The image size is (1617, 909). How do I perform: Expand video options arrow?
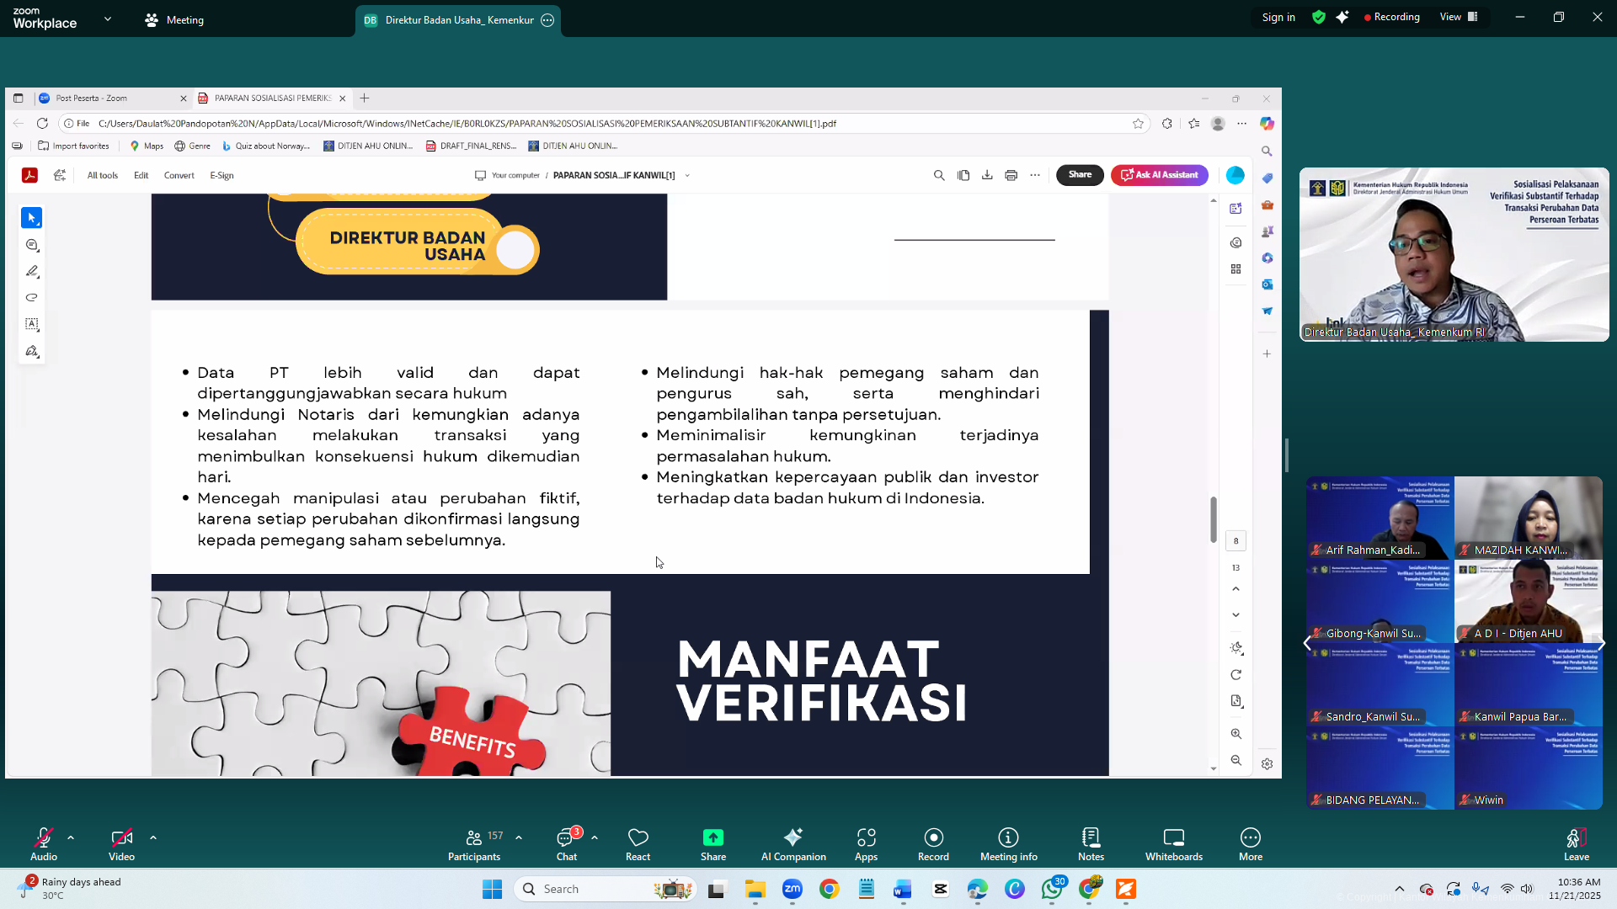153,837
